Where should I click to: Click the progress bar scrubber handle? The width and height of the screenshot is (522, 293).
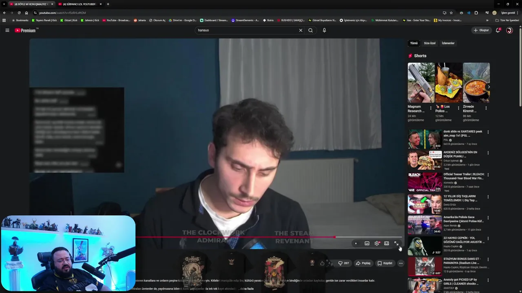(x=334, y=237)
